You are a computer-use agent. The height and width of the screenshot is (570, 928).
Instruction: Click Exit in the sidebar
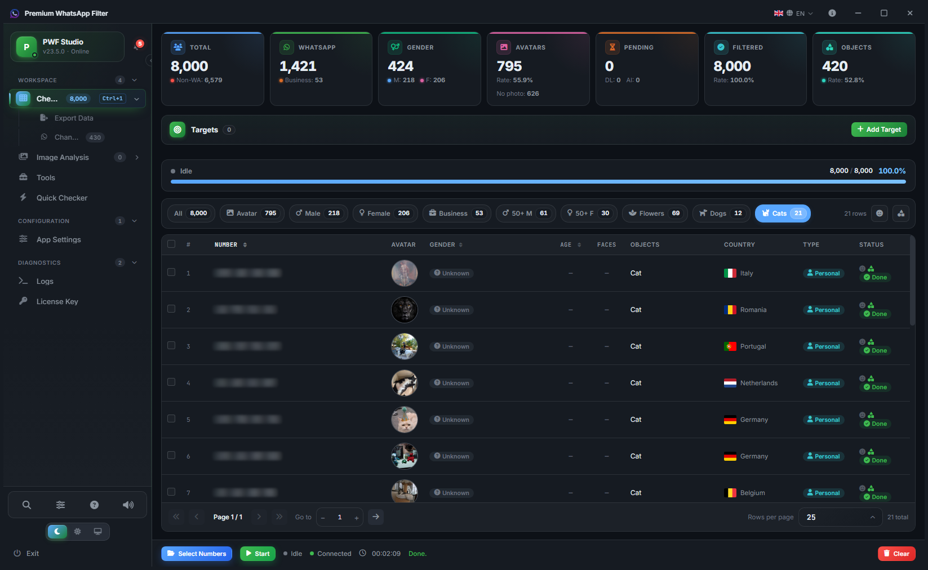tap(26, 553)
